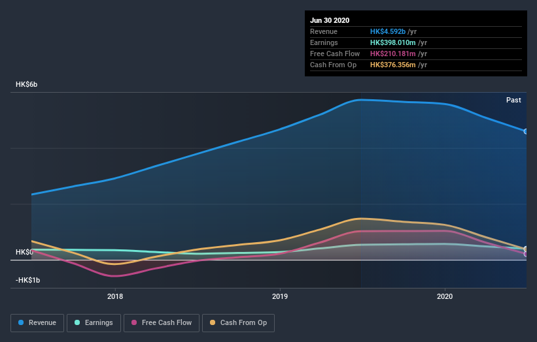537x342 pixels.
Task: Toggle the Revenue legend button
Action: click(37, 323)
